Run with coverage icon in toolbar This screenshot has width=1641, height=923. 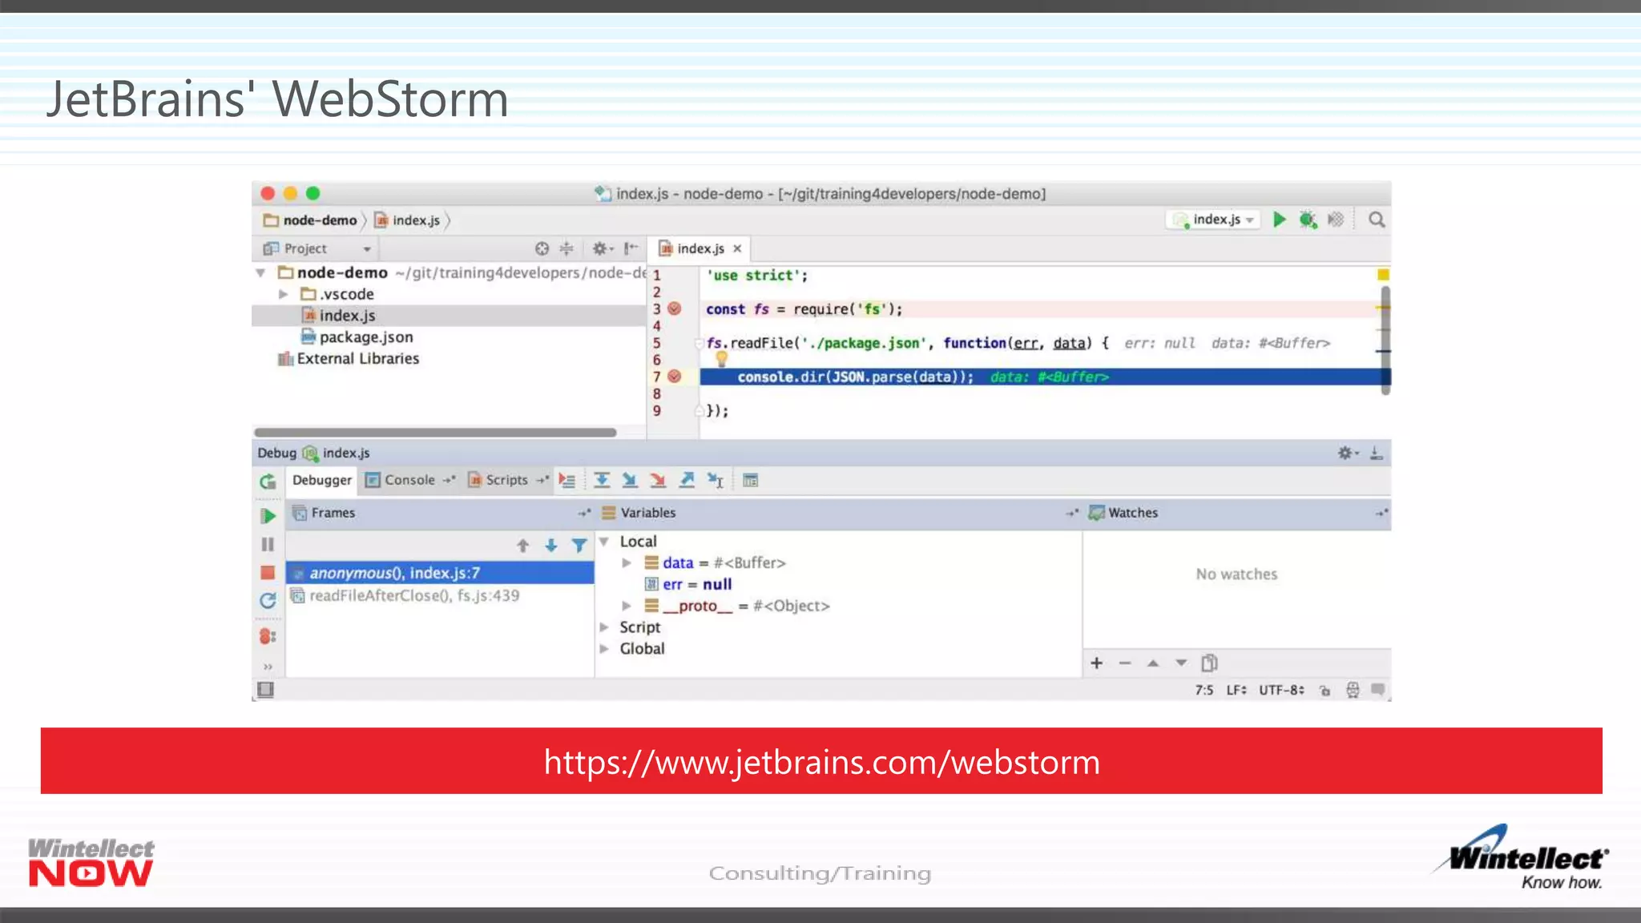coord(1336,220)
